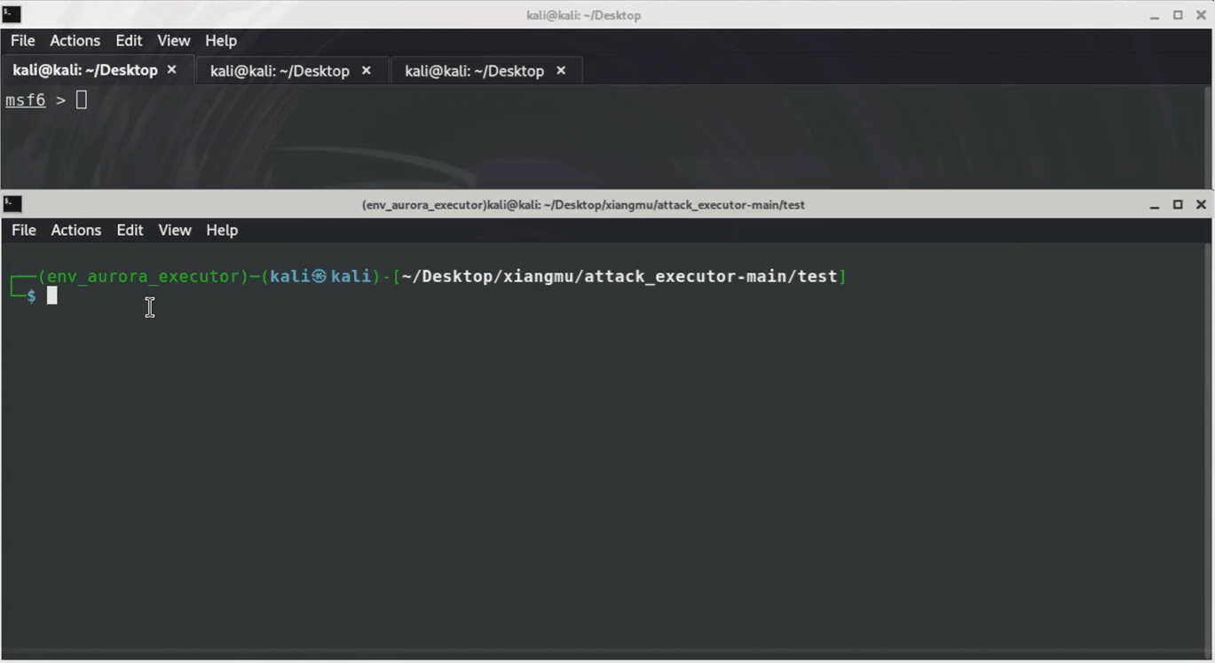Maximize the env_aurora_executor terminal window
1215x663 pixels.
point(1178,204)
